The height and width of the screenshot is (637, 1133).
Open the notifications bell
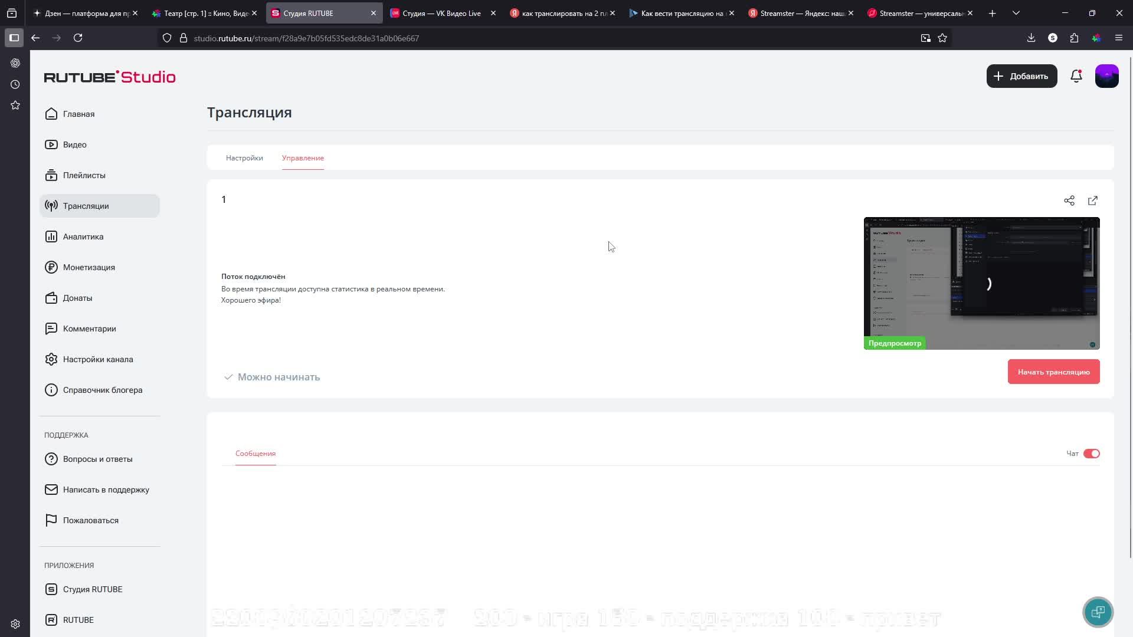(x=1076, y=76)
